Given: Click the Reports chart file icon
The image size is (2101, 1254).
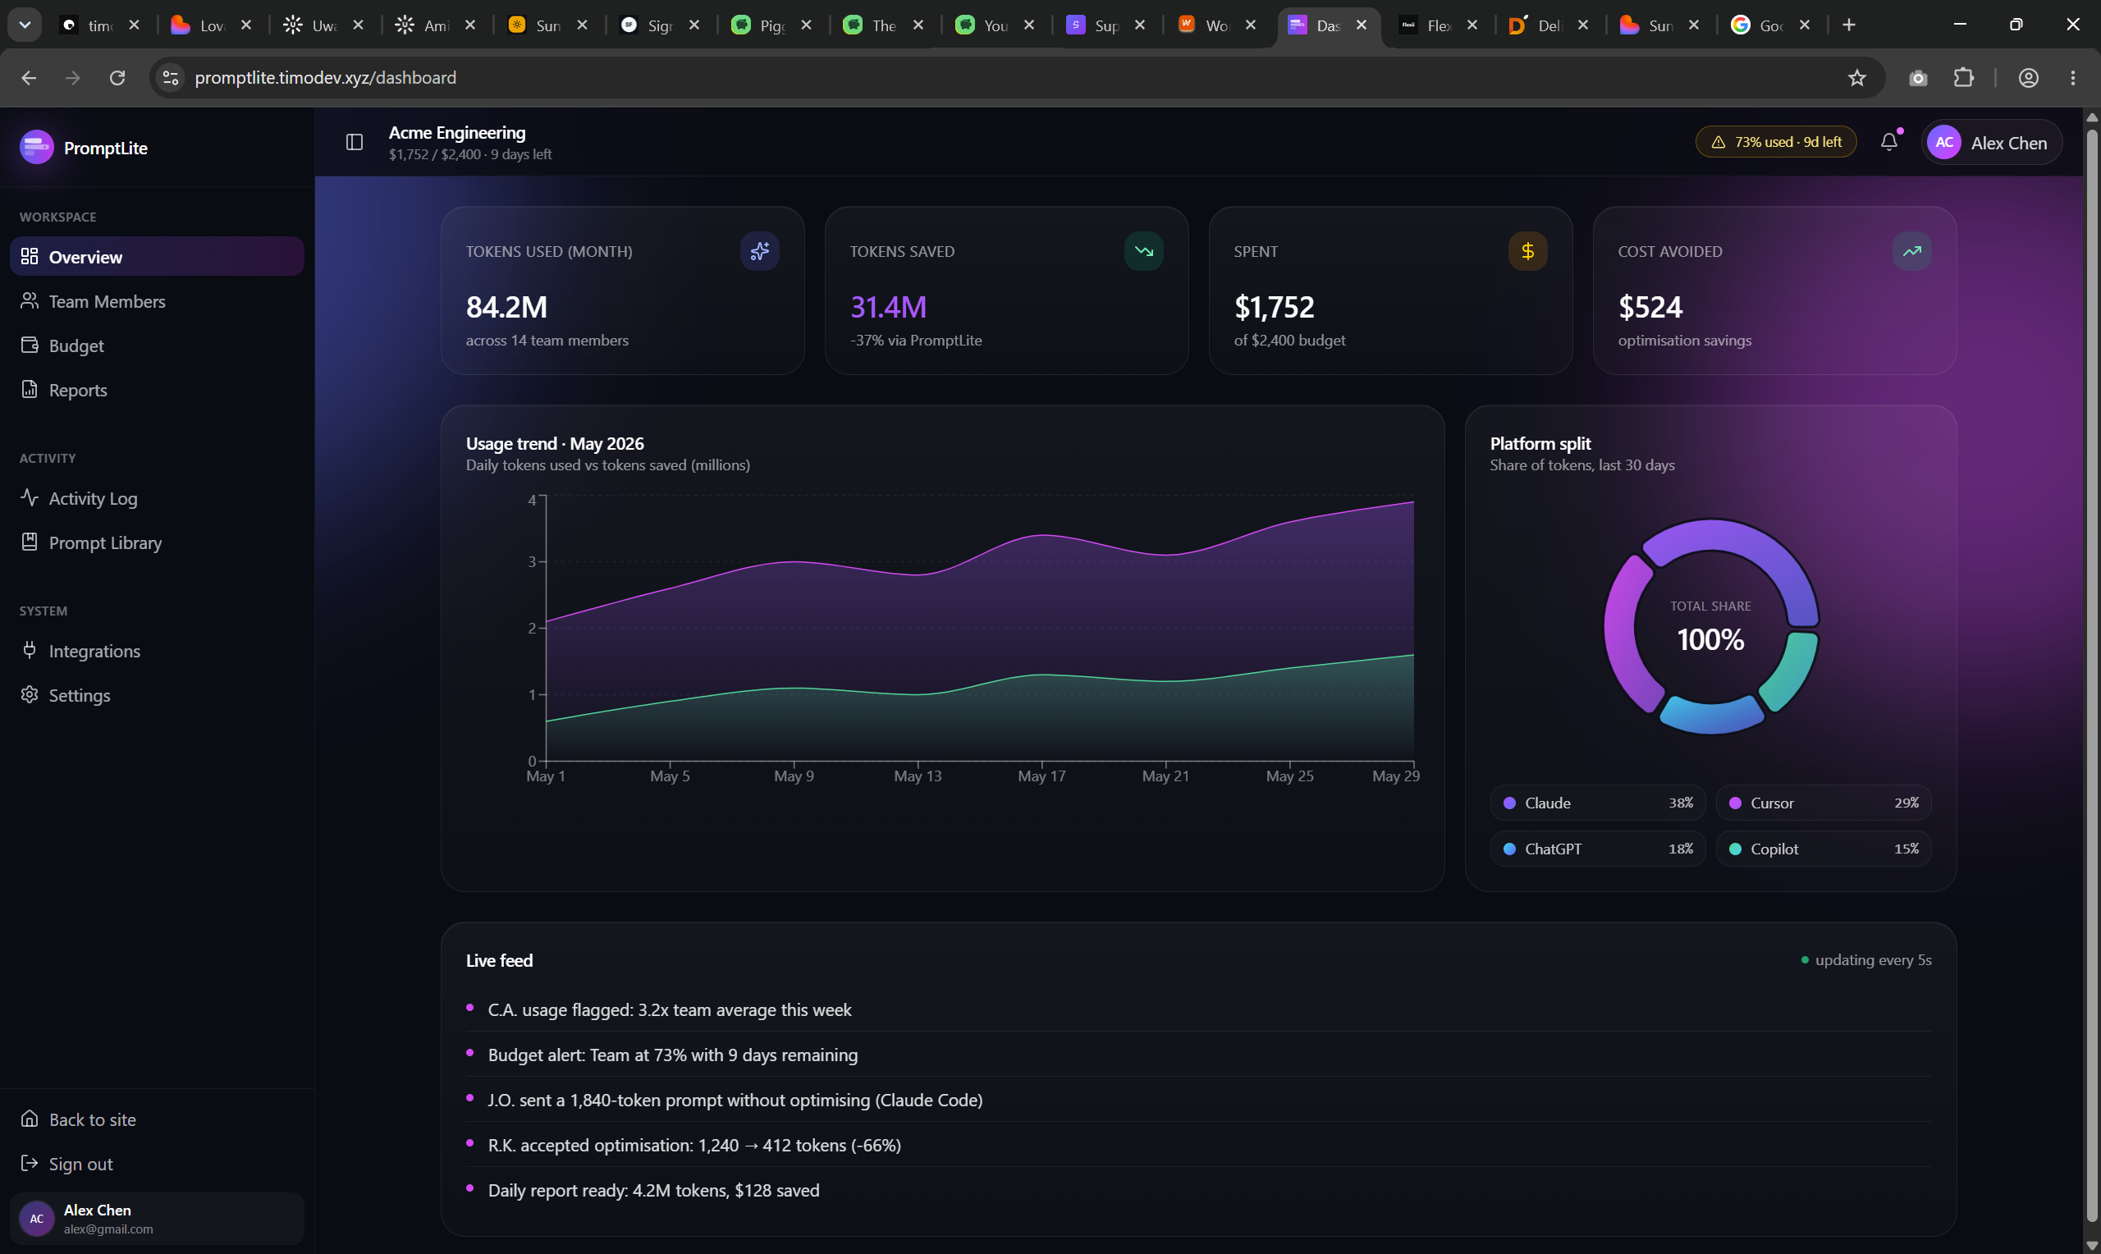Looking at the screenshot, I should click(30, 390).
